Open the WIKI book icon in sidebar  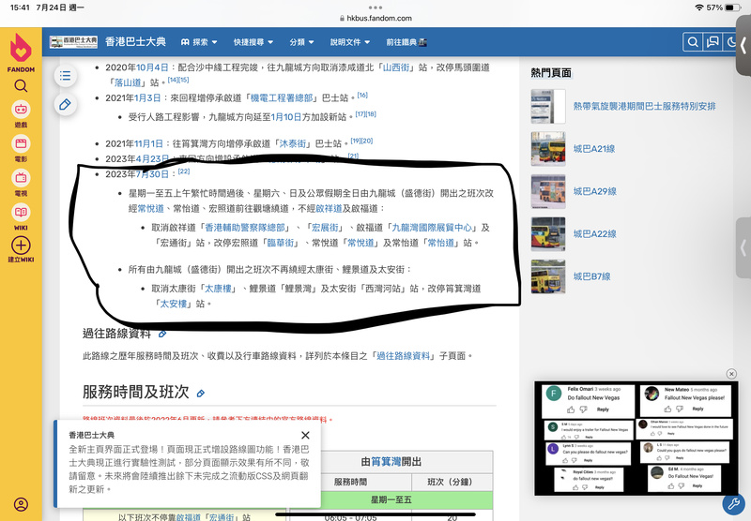(21, 212)
